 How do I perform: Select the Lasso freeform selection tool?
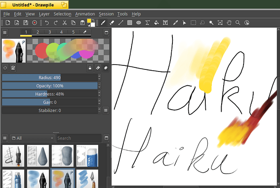(x=202, y=23)
